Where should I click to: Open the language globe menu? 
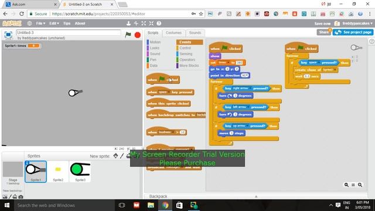pyautogui.click(x=29, y=23)
